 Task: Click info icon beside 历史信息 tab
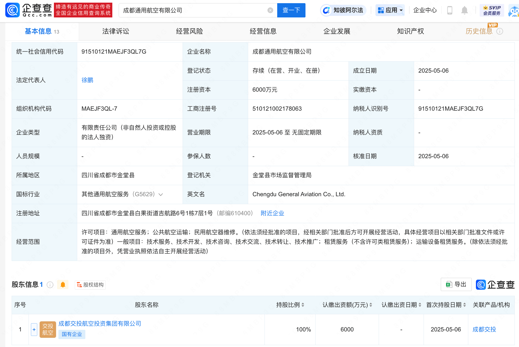pos(500,31)
